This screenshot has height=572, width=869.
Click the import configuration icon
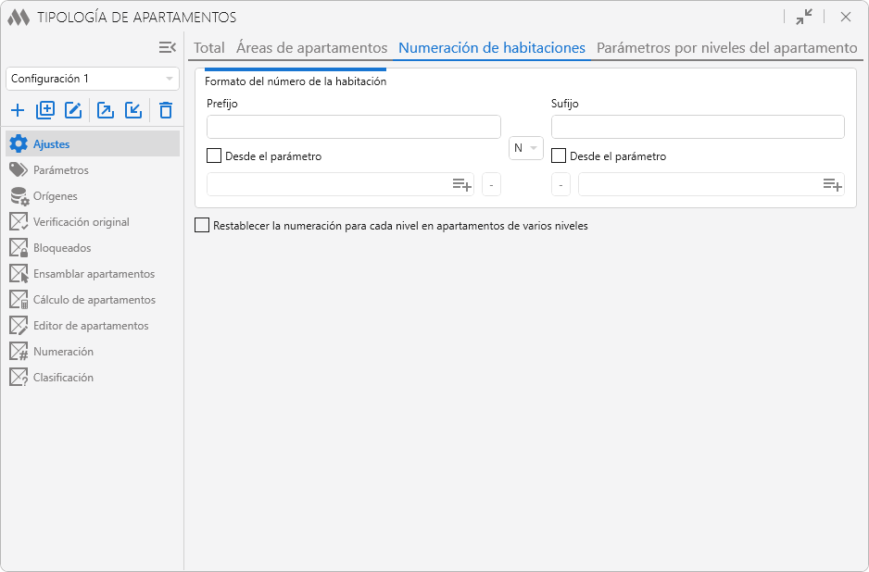point(133,111)
